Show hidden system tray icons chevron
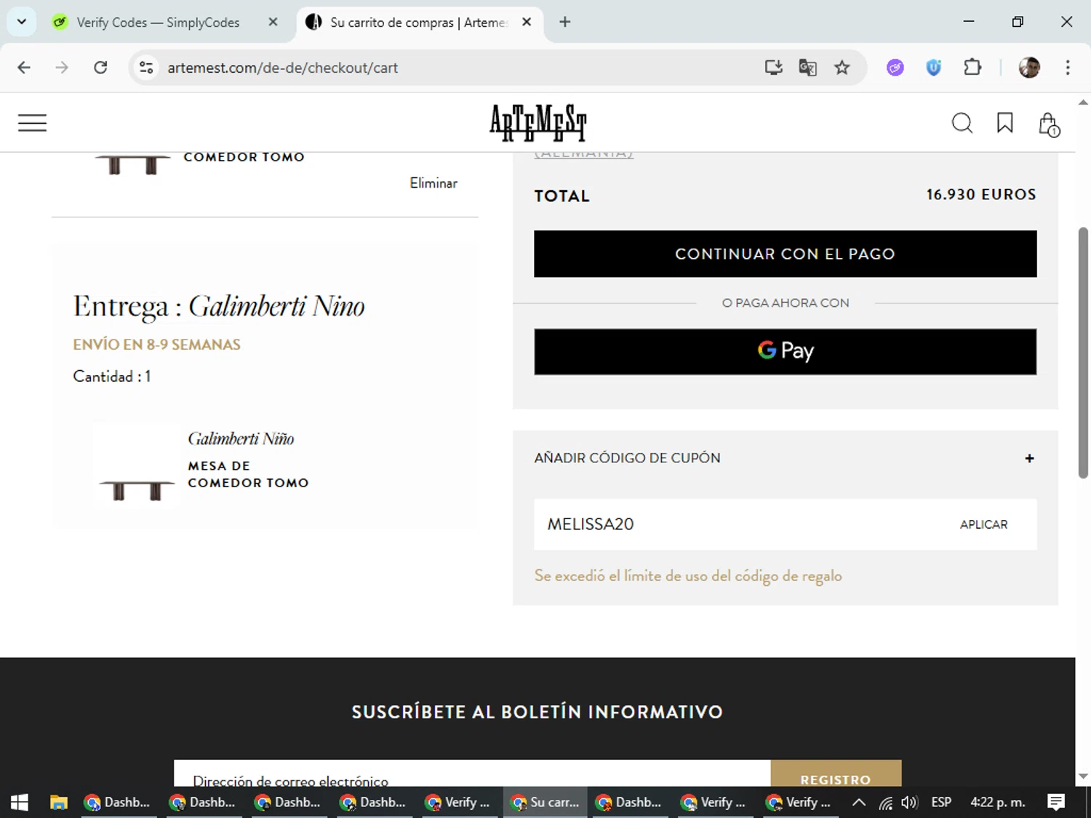 859,802
